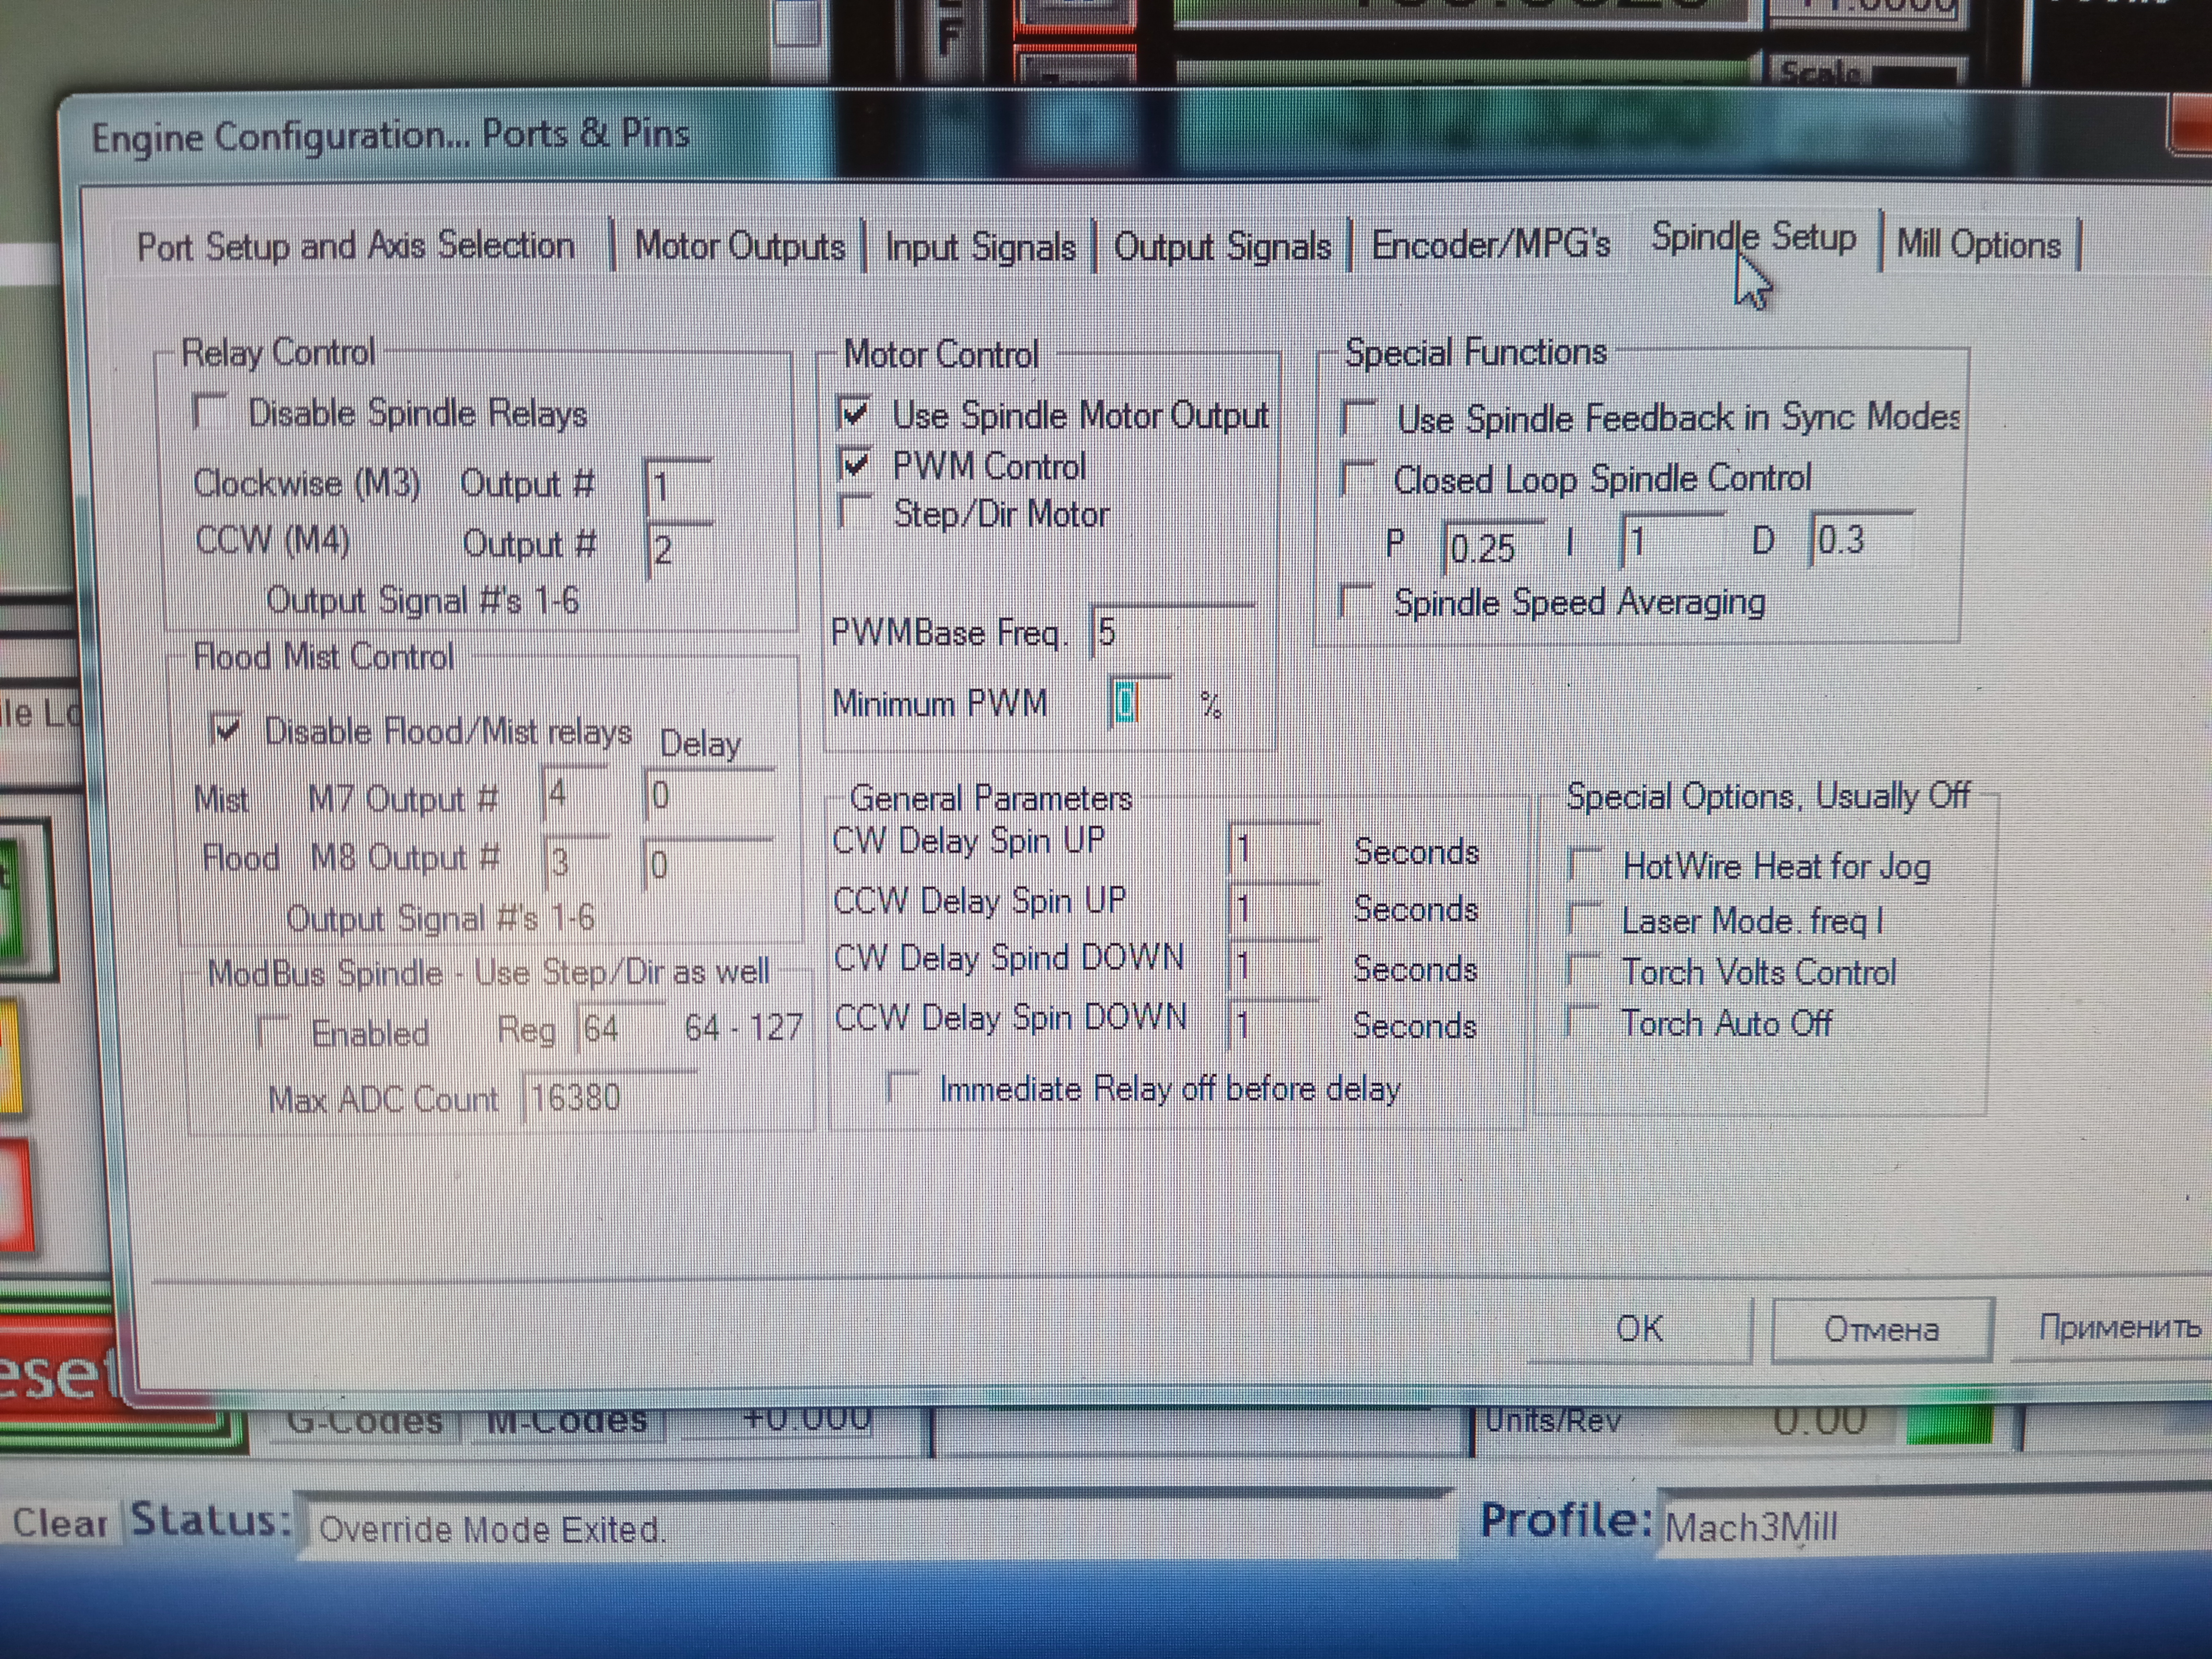Image resolution: width=2212 pixels, height=1659 pixels.
Task: Click the Clockwise M3 output number field
Action: 678,489
